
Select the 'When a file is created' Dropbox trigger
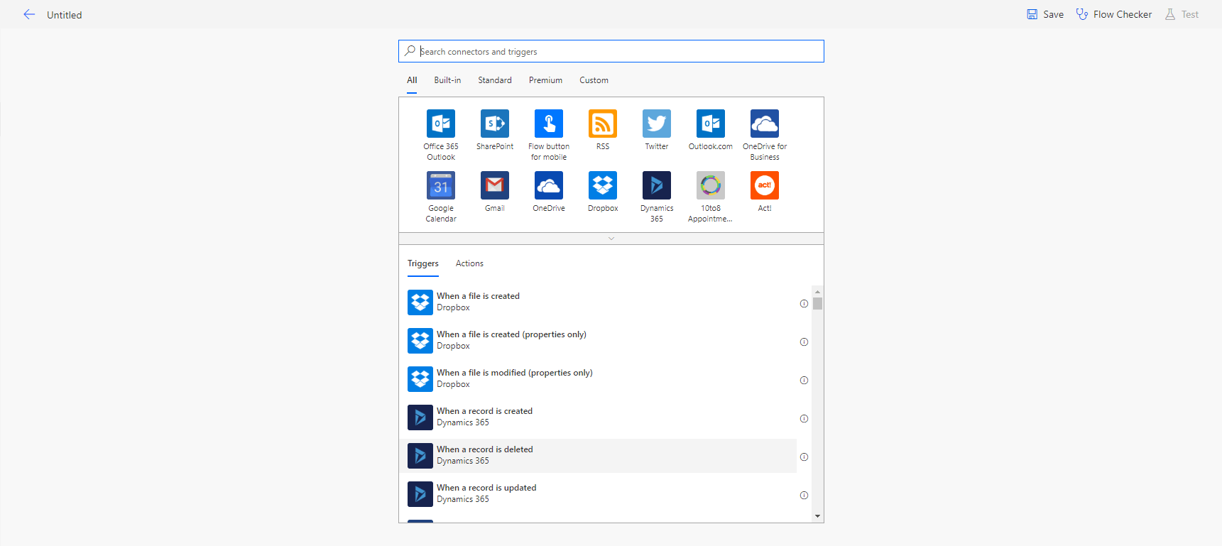click(598, 302)
